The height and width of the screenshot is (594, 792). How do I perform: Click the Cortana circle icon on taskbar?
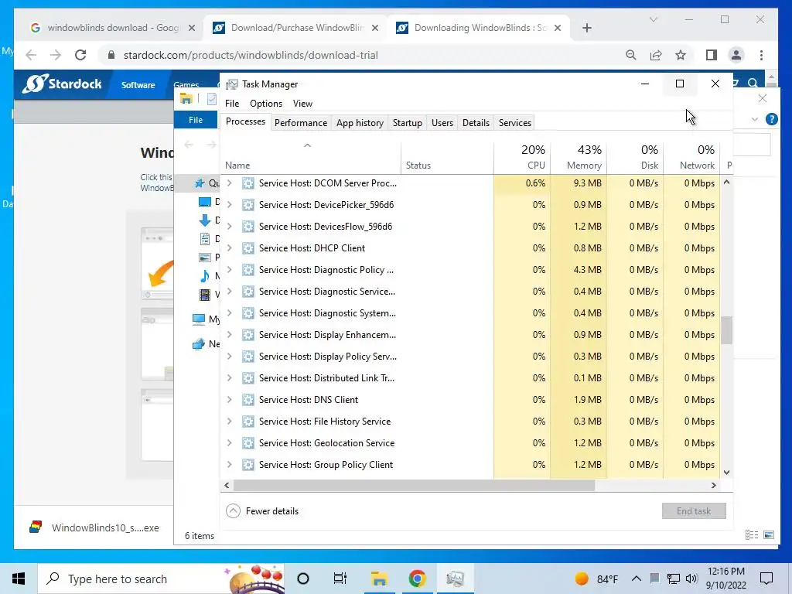pyautogui.click(x=303, y=579)
